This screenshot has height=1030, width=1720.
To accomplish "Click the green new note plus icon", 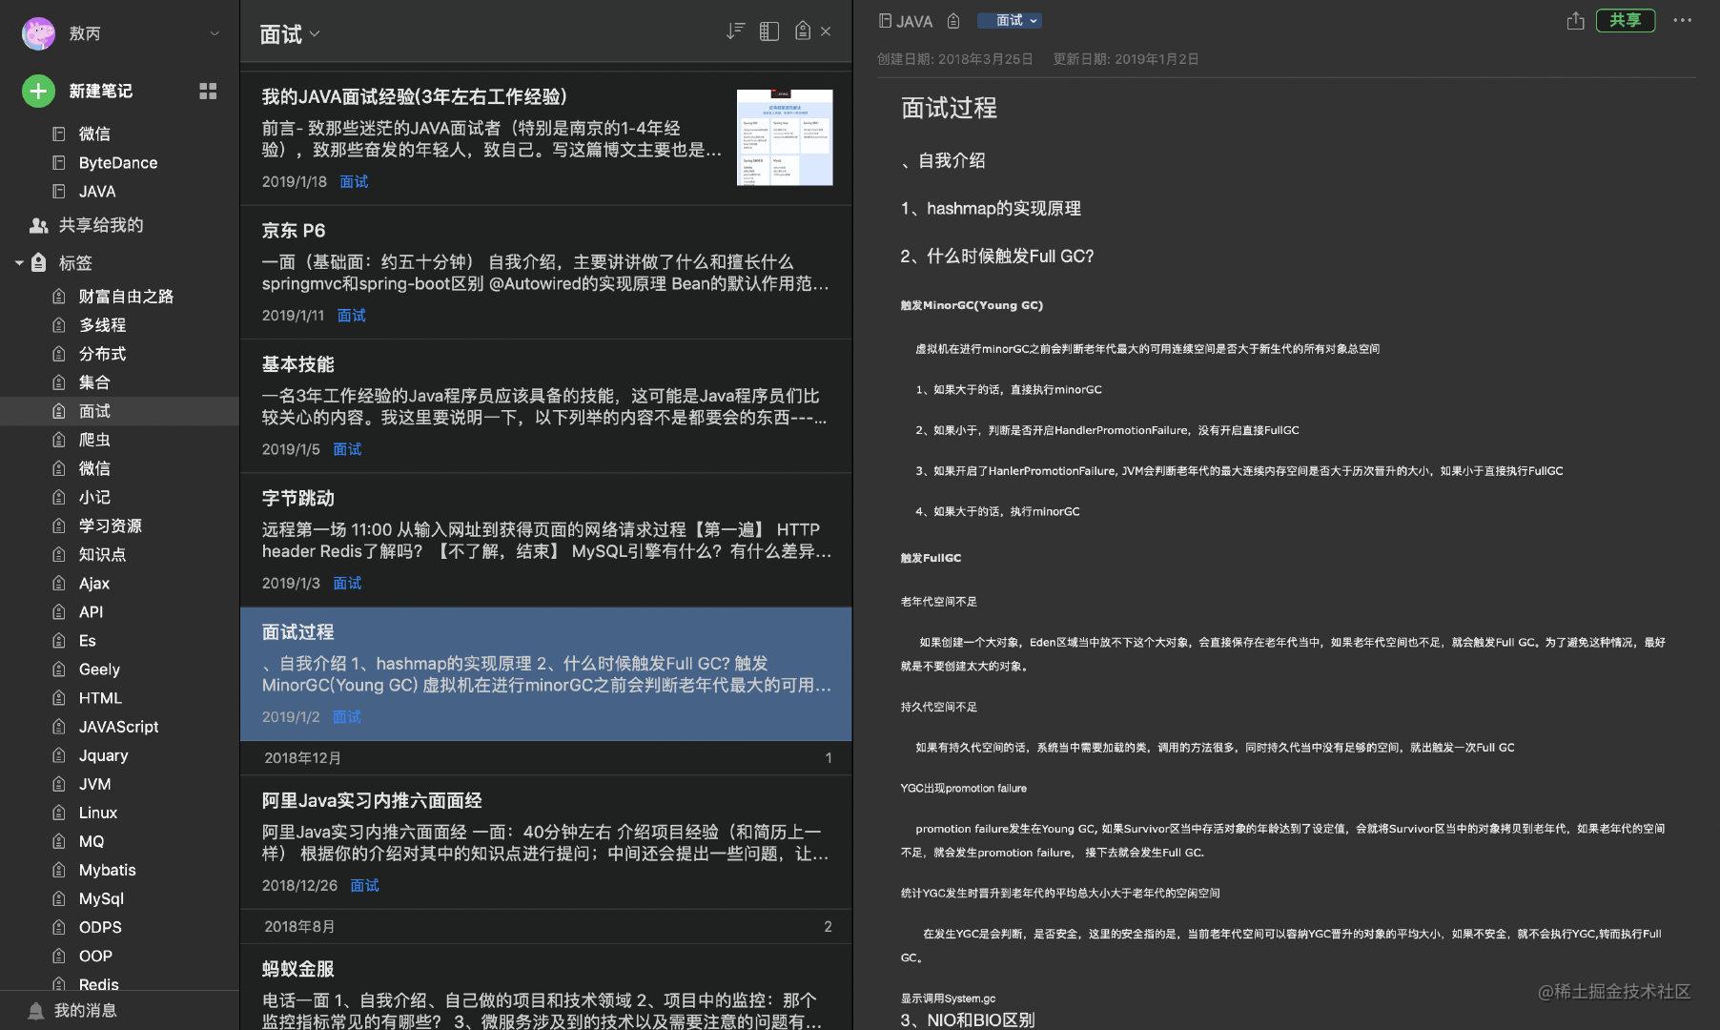I will (38, 91).
